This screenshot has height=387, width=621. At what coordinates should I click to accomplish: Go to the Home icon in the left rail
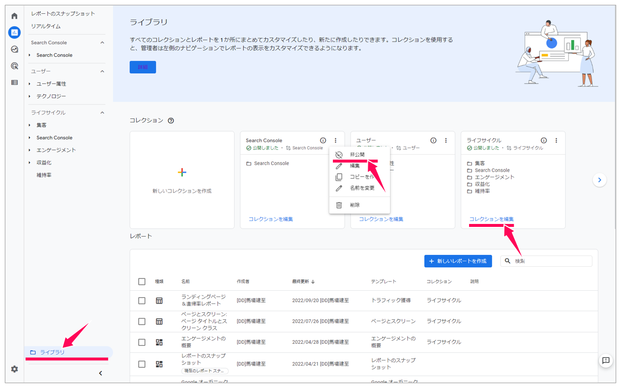(x=14, y=16)
